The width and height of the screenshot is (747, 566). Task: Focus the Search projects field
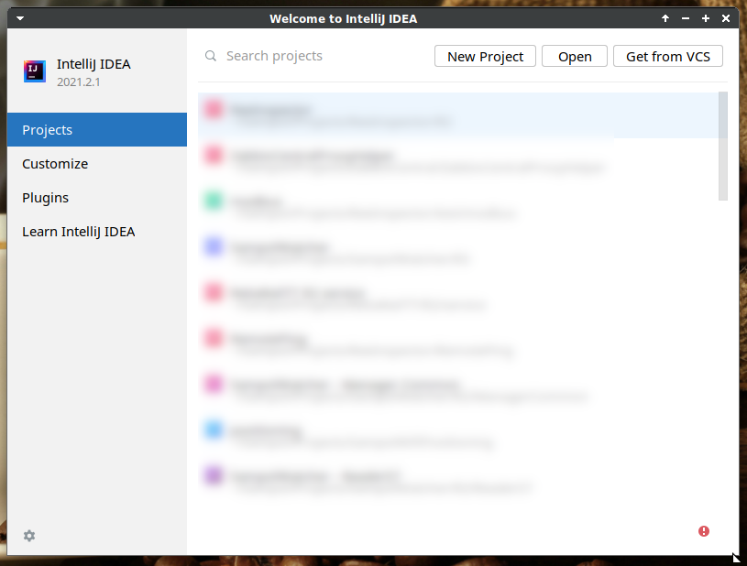(314, 56)
